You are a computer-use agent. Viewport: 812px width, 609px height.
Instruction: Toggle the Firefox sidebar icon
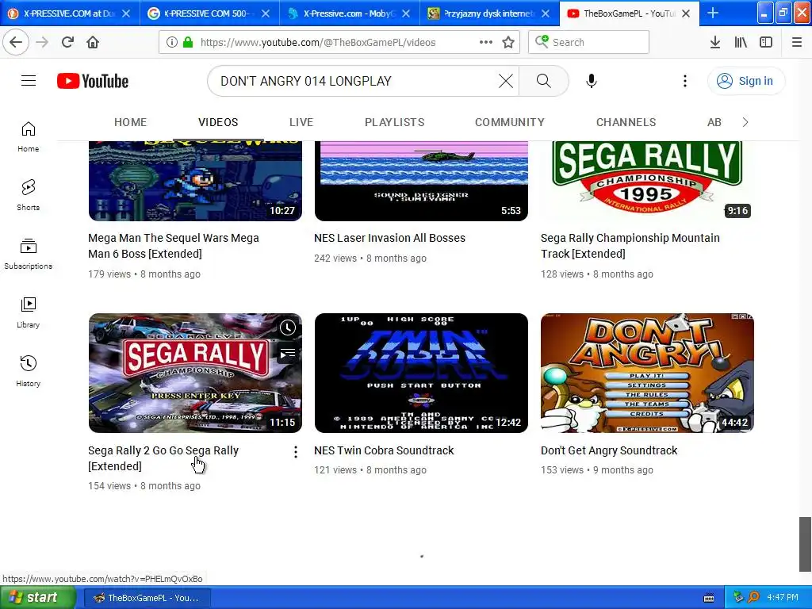tap(766, 42)
